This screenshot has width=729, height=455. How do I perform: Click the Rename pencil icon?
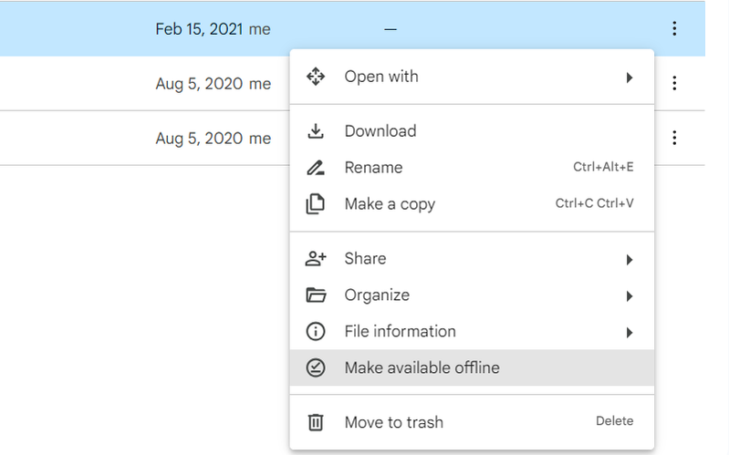[x=315, y=168]
